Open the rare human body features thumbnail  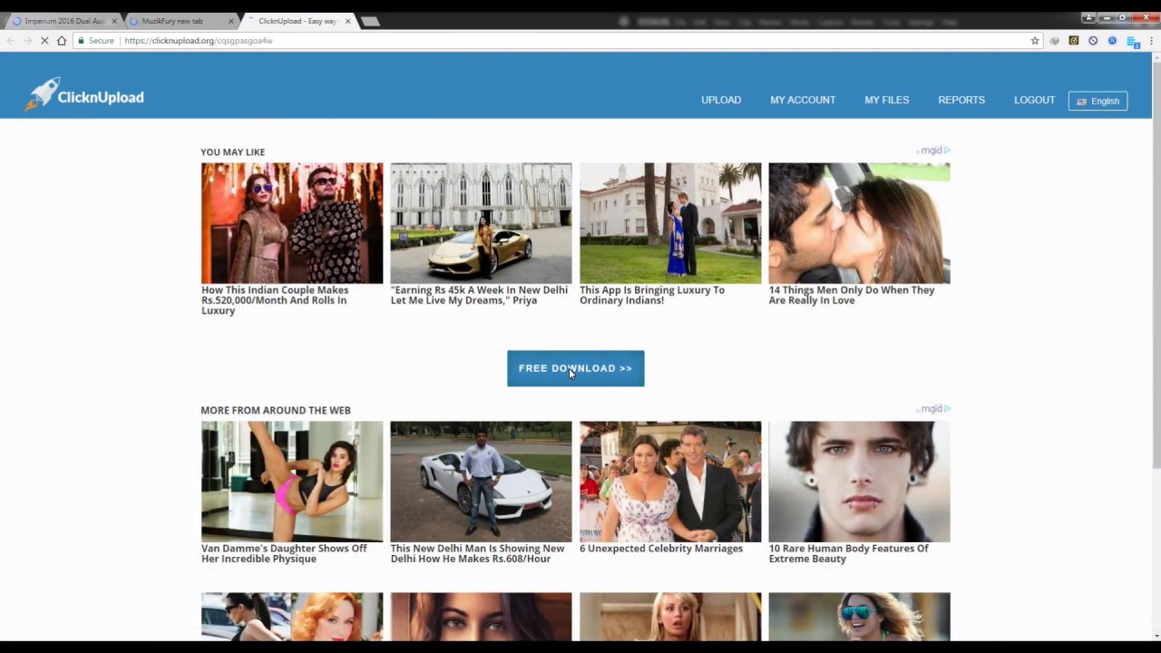click(x=859, y=482)
